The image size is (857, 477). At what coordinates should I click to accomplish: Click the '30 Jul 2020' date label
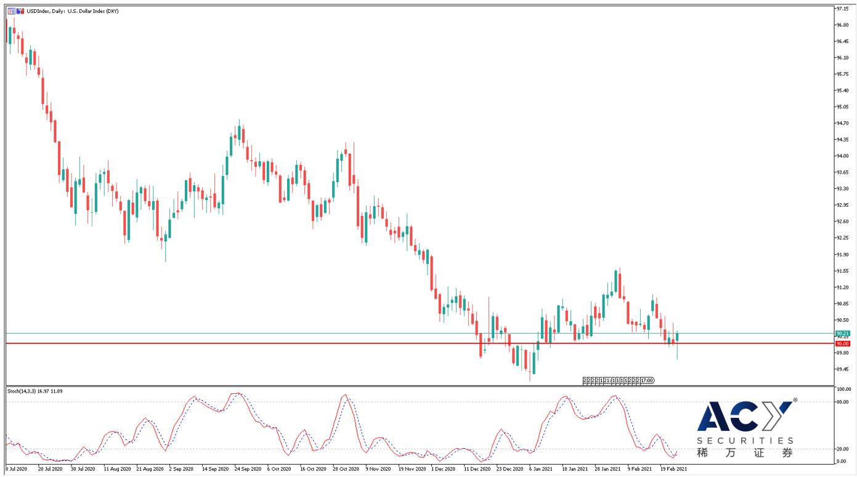(83, 468)
